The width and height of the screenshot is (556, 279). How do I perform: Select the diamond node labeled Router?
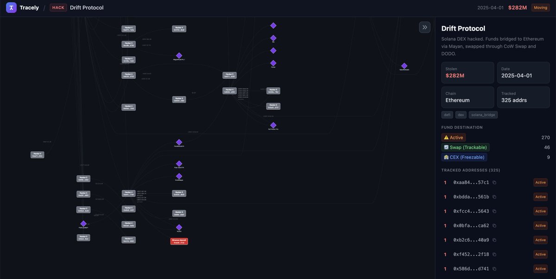point(273,63)
